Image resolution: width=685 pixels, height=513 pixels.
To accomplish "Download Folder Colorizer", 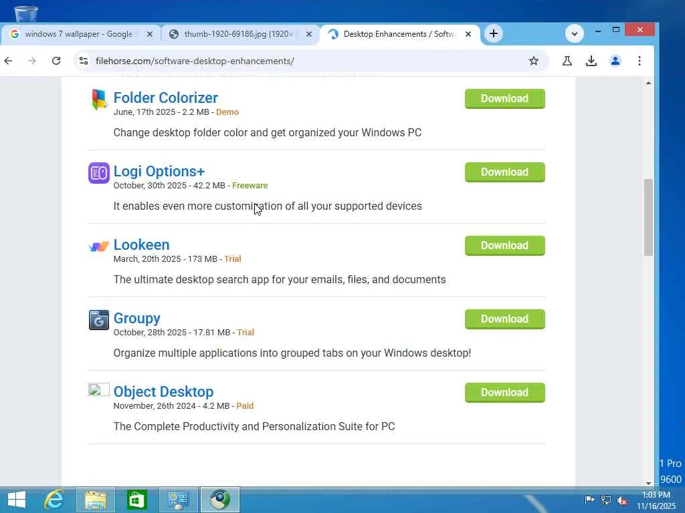I will coord(504,99).
